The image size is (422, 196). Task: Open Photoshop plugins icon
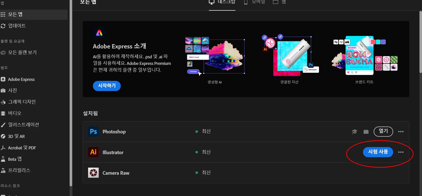pos(366,132)
